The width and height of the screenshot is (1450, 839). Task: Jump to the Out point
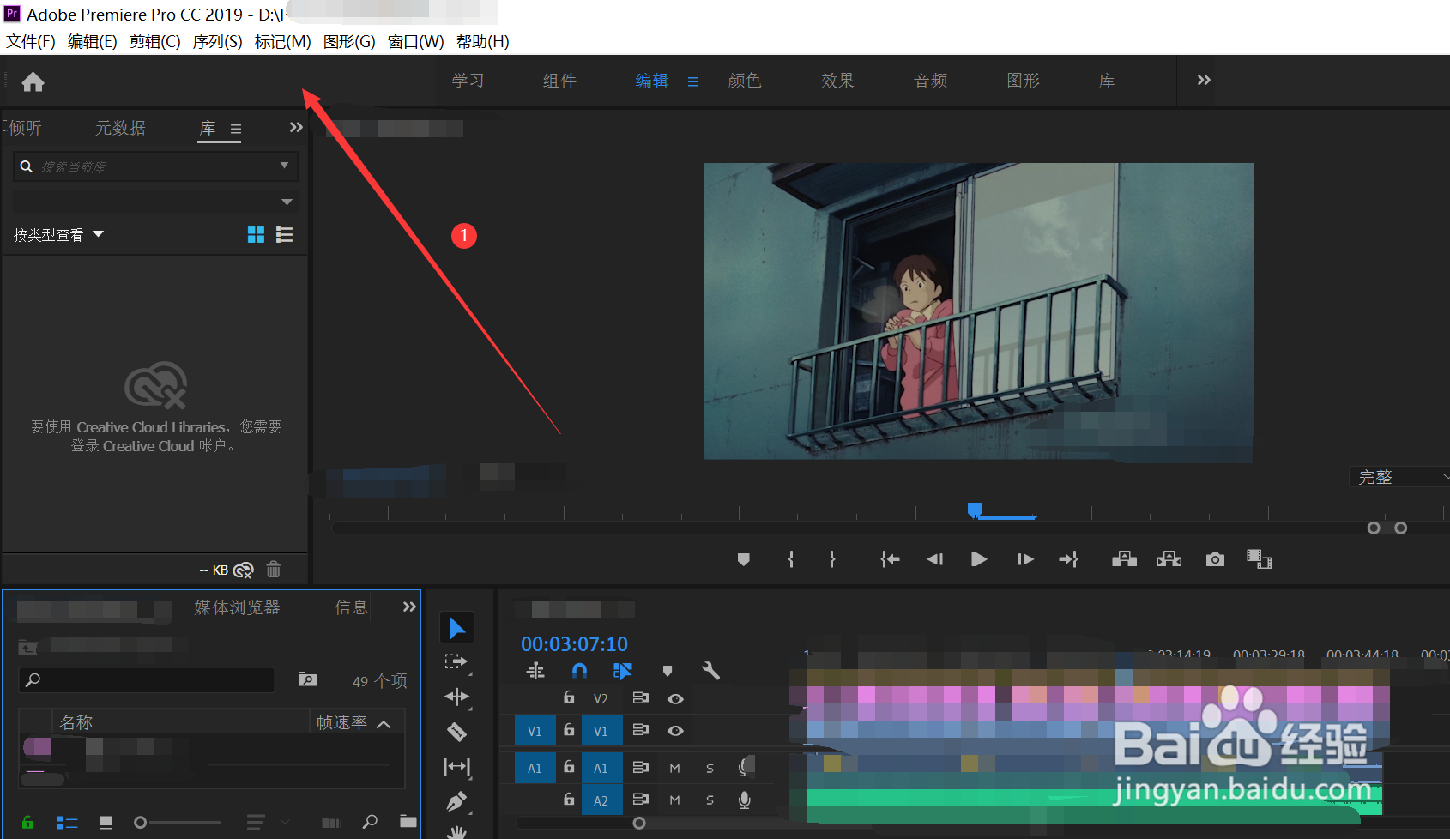coord(1069,559)
